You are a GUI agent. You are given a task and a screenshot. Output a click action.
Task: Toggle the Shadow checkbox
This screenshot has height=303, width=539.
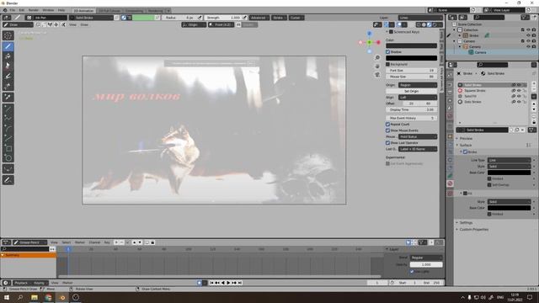tap(387, 52)
